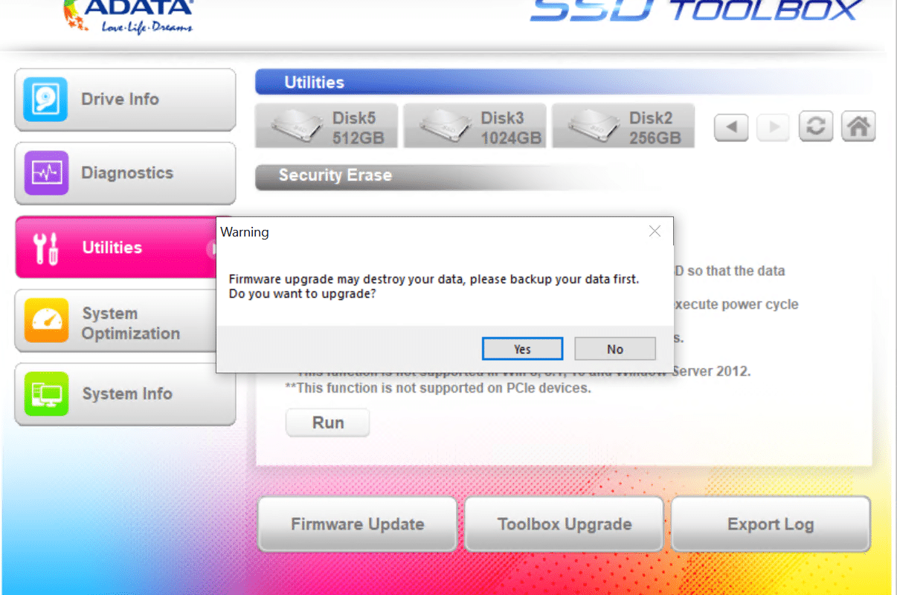Viewport: 897px width, 595px height.
Task: Click the "Firmware upgrade may destroy your data" message
Action: (x=434, y=279)
